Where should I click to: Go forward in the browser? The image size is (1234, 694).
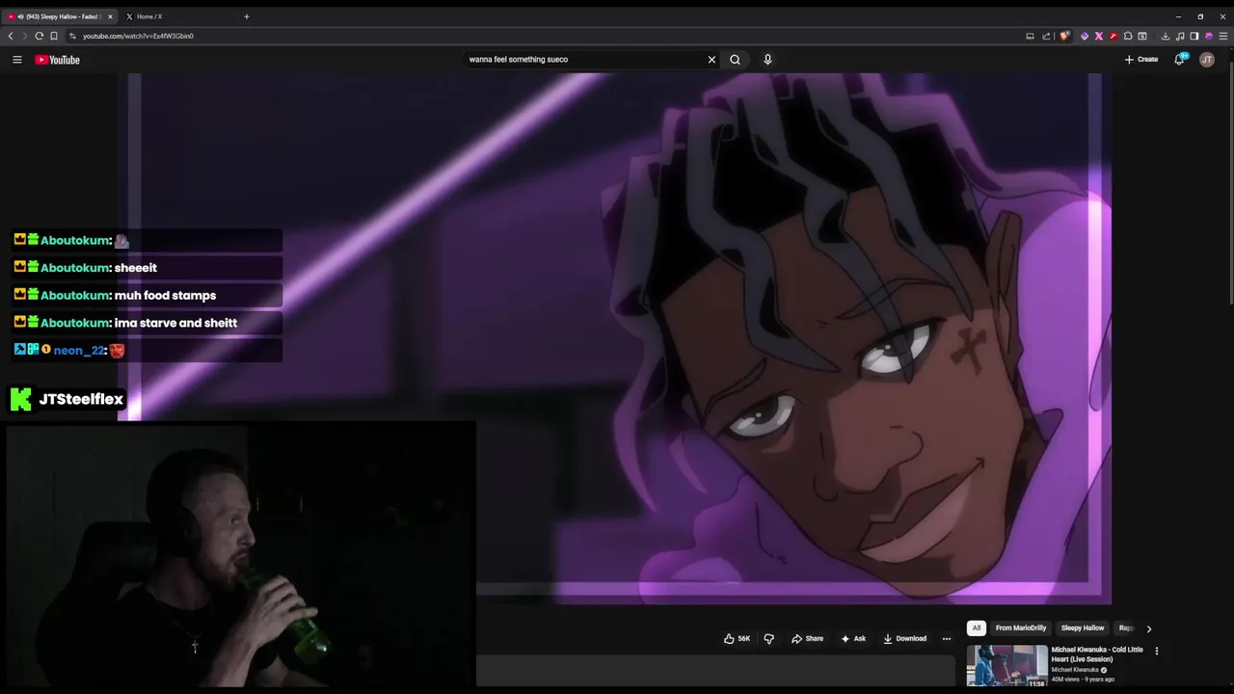tap(25, 36)
